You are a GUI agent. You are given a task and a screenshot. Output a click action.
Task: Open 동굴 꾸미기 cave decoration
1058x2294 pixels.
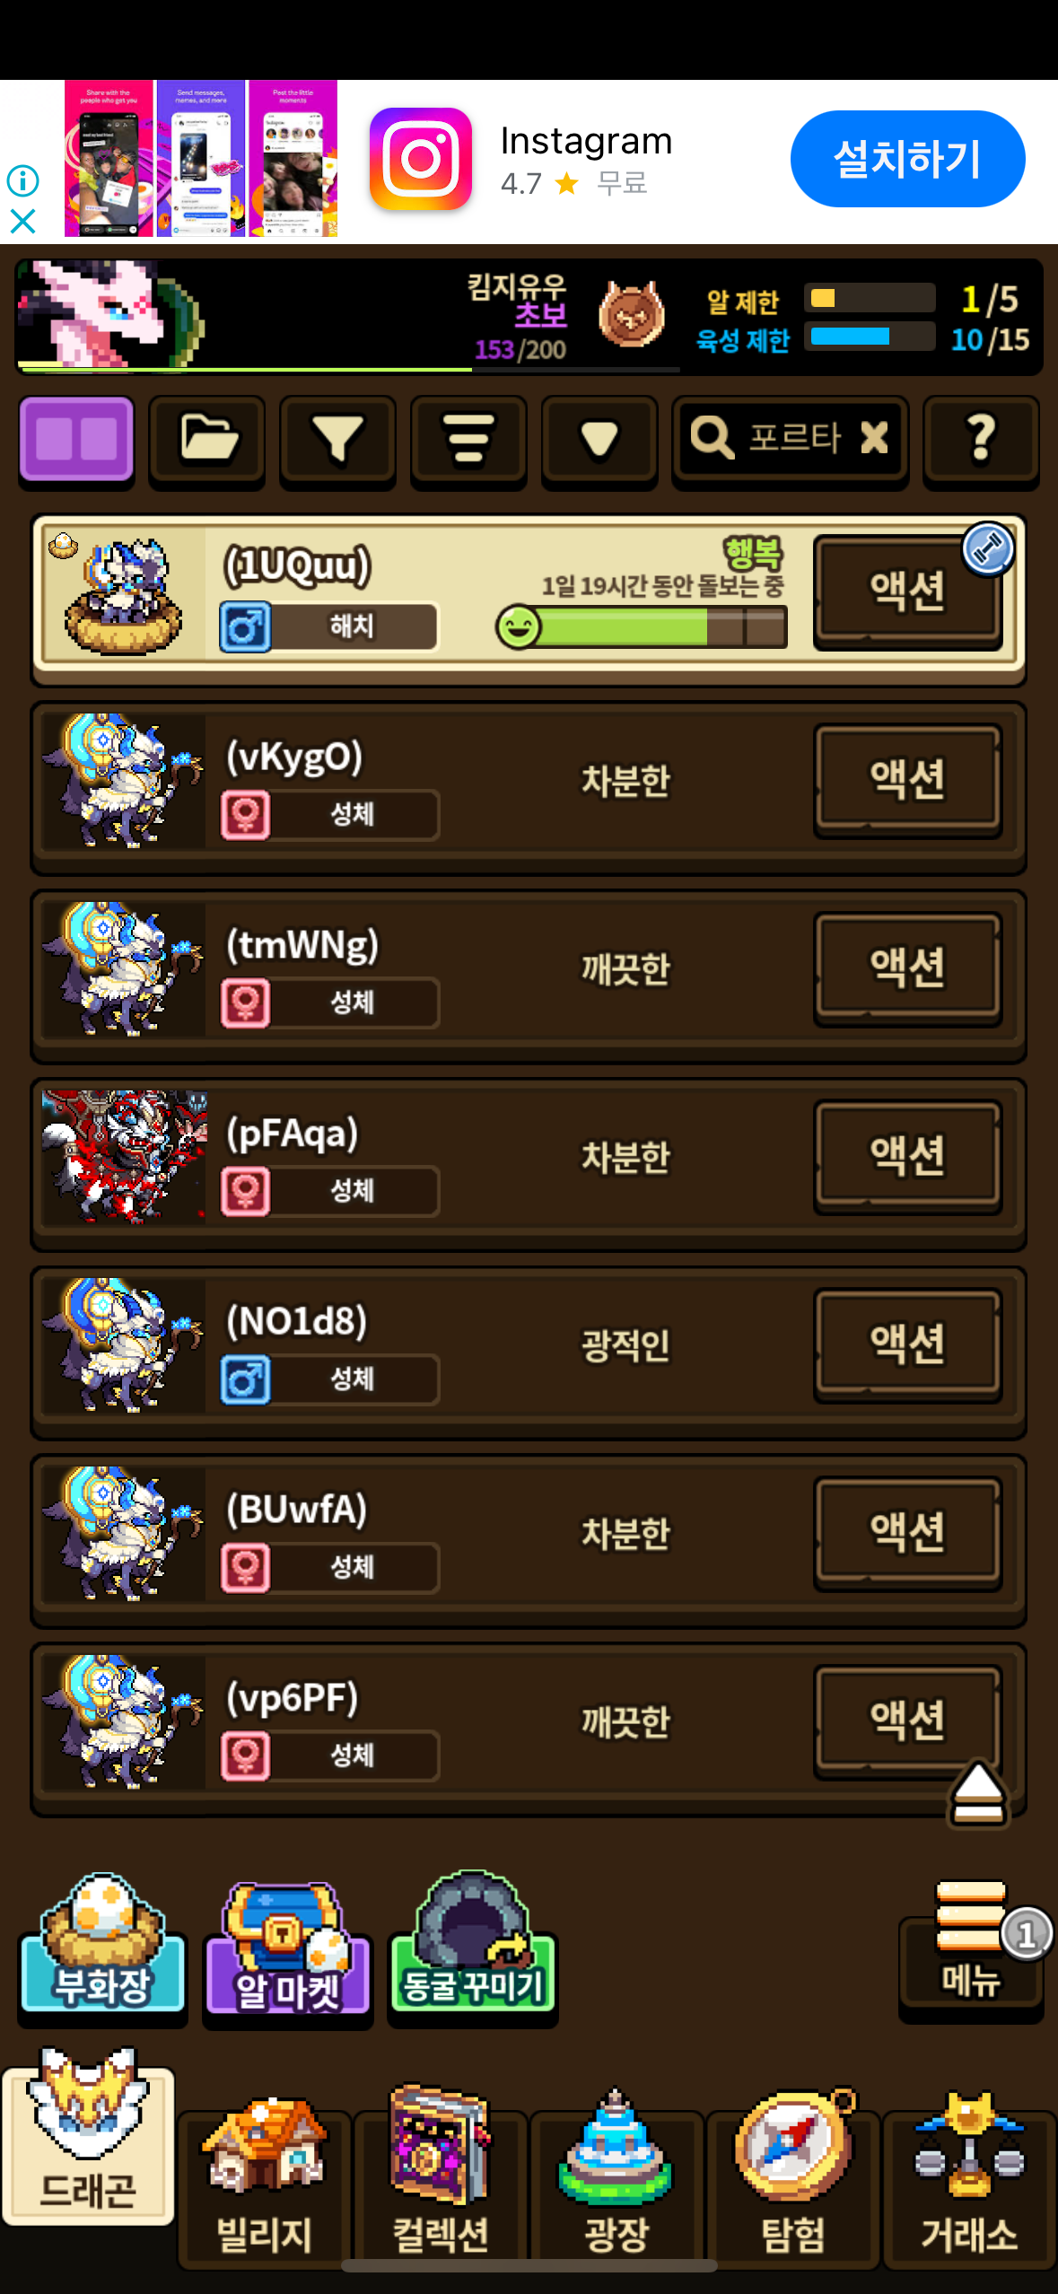pyautogui.click(x=472, y=1948)
